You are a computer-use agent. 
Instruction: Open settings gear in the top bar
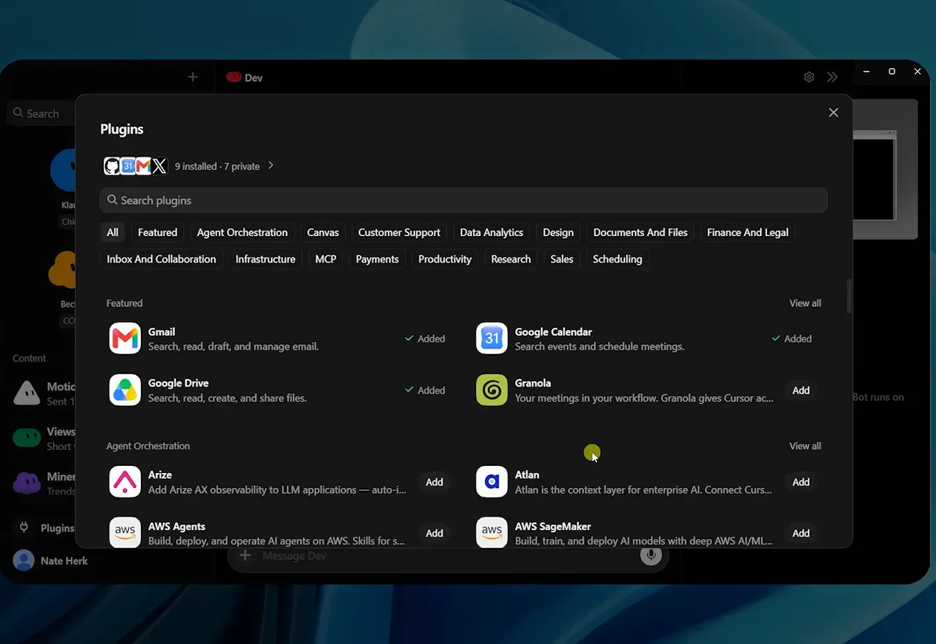pos(809,77)
